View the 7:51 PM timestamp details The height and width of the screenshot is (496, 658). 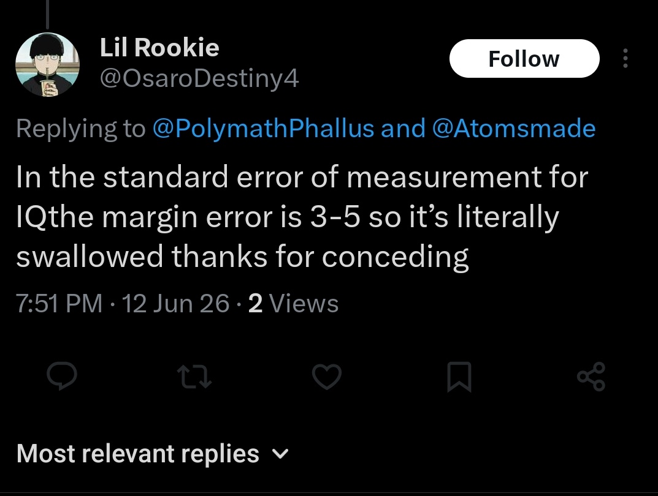pos(59,303)
